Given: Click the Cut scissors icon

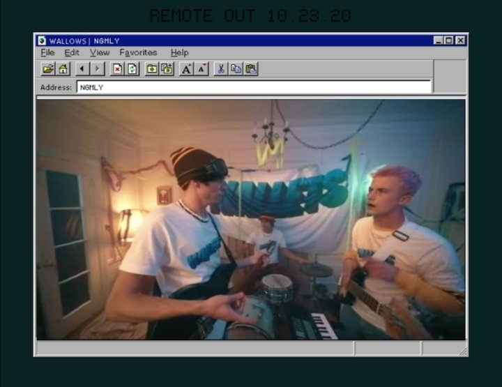Looking at the screenshot, I should coord(221,69).
